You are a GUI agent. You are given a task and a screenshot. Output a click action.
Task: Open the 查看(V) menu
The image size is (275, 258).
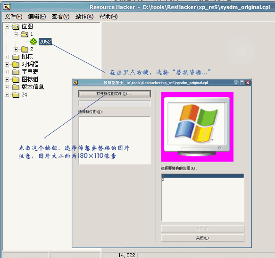pyautogui.click(x=60, y=17)
